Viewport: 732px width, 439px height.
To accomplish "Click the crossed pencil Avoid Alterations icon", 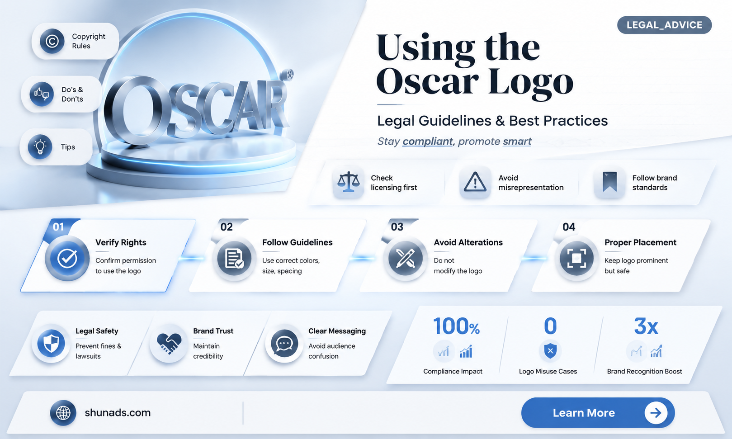I will click(x=406, y=259).
